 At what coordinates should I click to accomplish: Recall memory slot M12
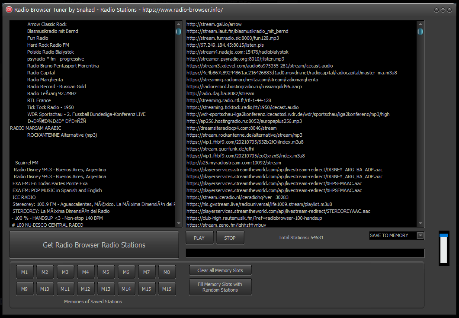(86, 289)
